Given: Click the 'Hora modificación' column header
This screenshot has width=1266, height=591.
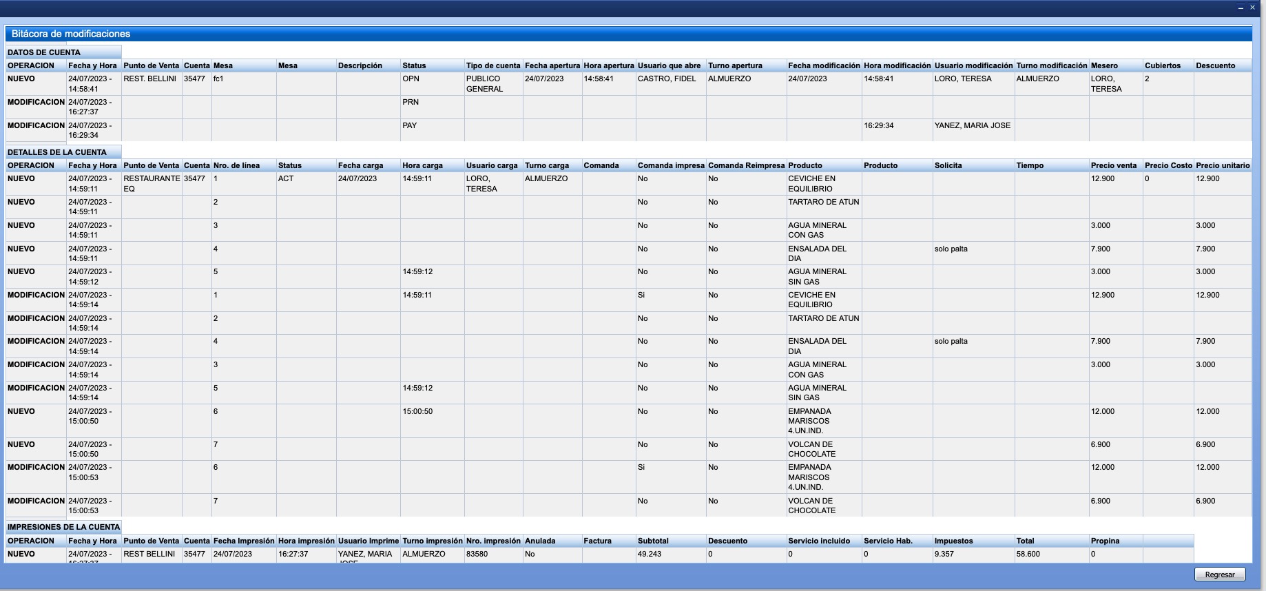Looking at the screenshot, I should pyautogui.click(x=897, y=65).
